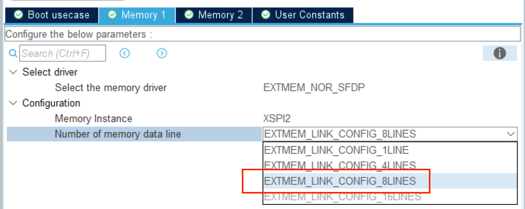Click Boot usecase green check icon

tap(19, 14)
